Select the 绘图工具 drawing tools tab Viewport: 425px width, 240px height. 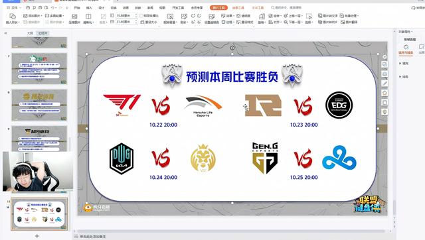click(x=238, y=8)
